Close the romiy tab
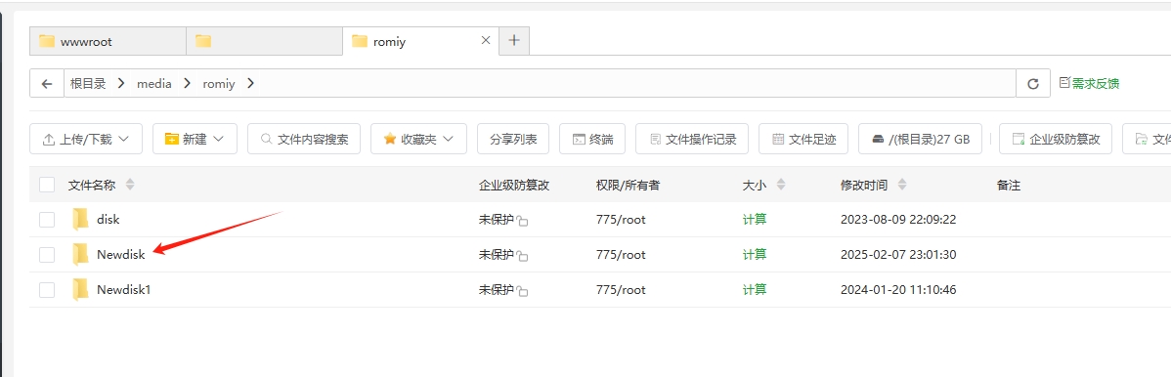The width and height of the screenshot is (1171, 377). pos(486,40)
